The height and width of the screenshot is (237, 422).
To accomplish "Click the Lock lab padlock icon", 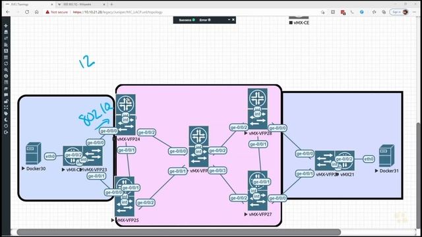I will pyautogui.click(x=6, y=101).
